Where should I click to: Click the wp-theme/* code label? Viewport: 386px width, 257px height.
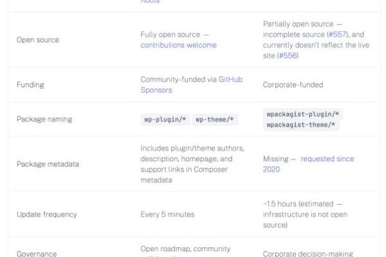point(216,120)
